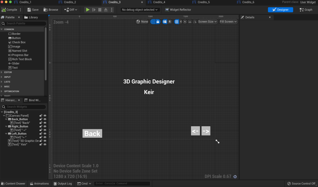Switch to the Graph view
Screen dimensions: 318x187
306,10
